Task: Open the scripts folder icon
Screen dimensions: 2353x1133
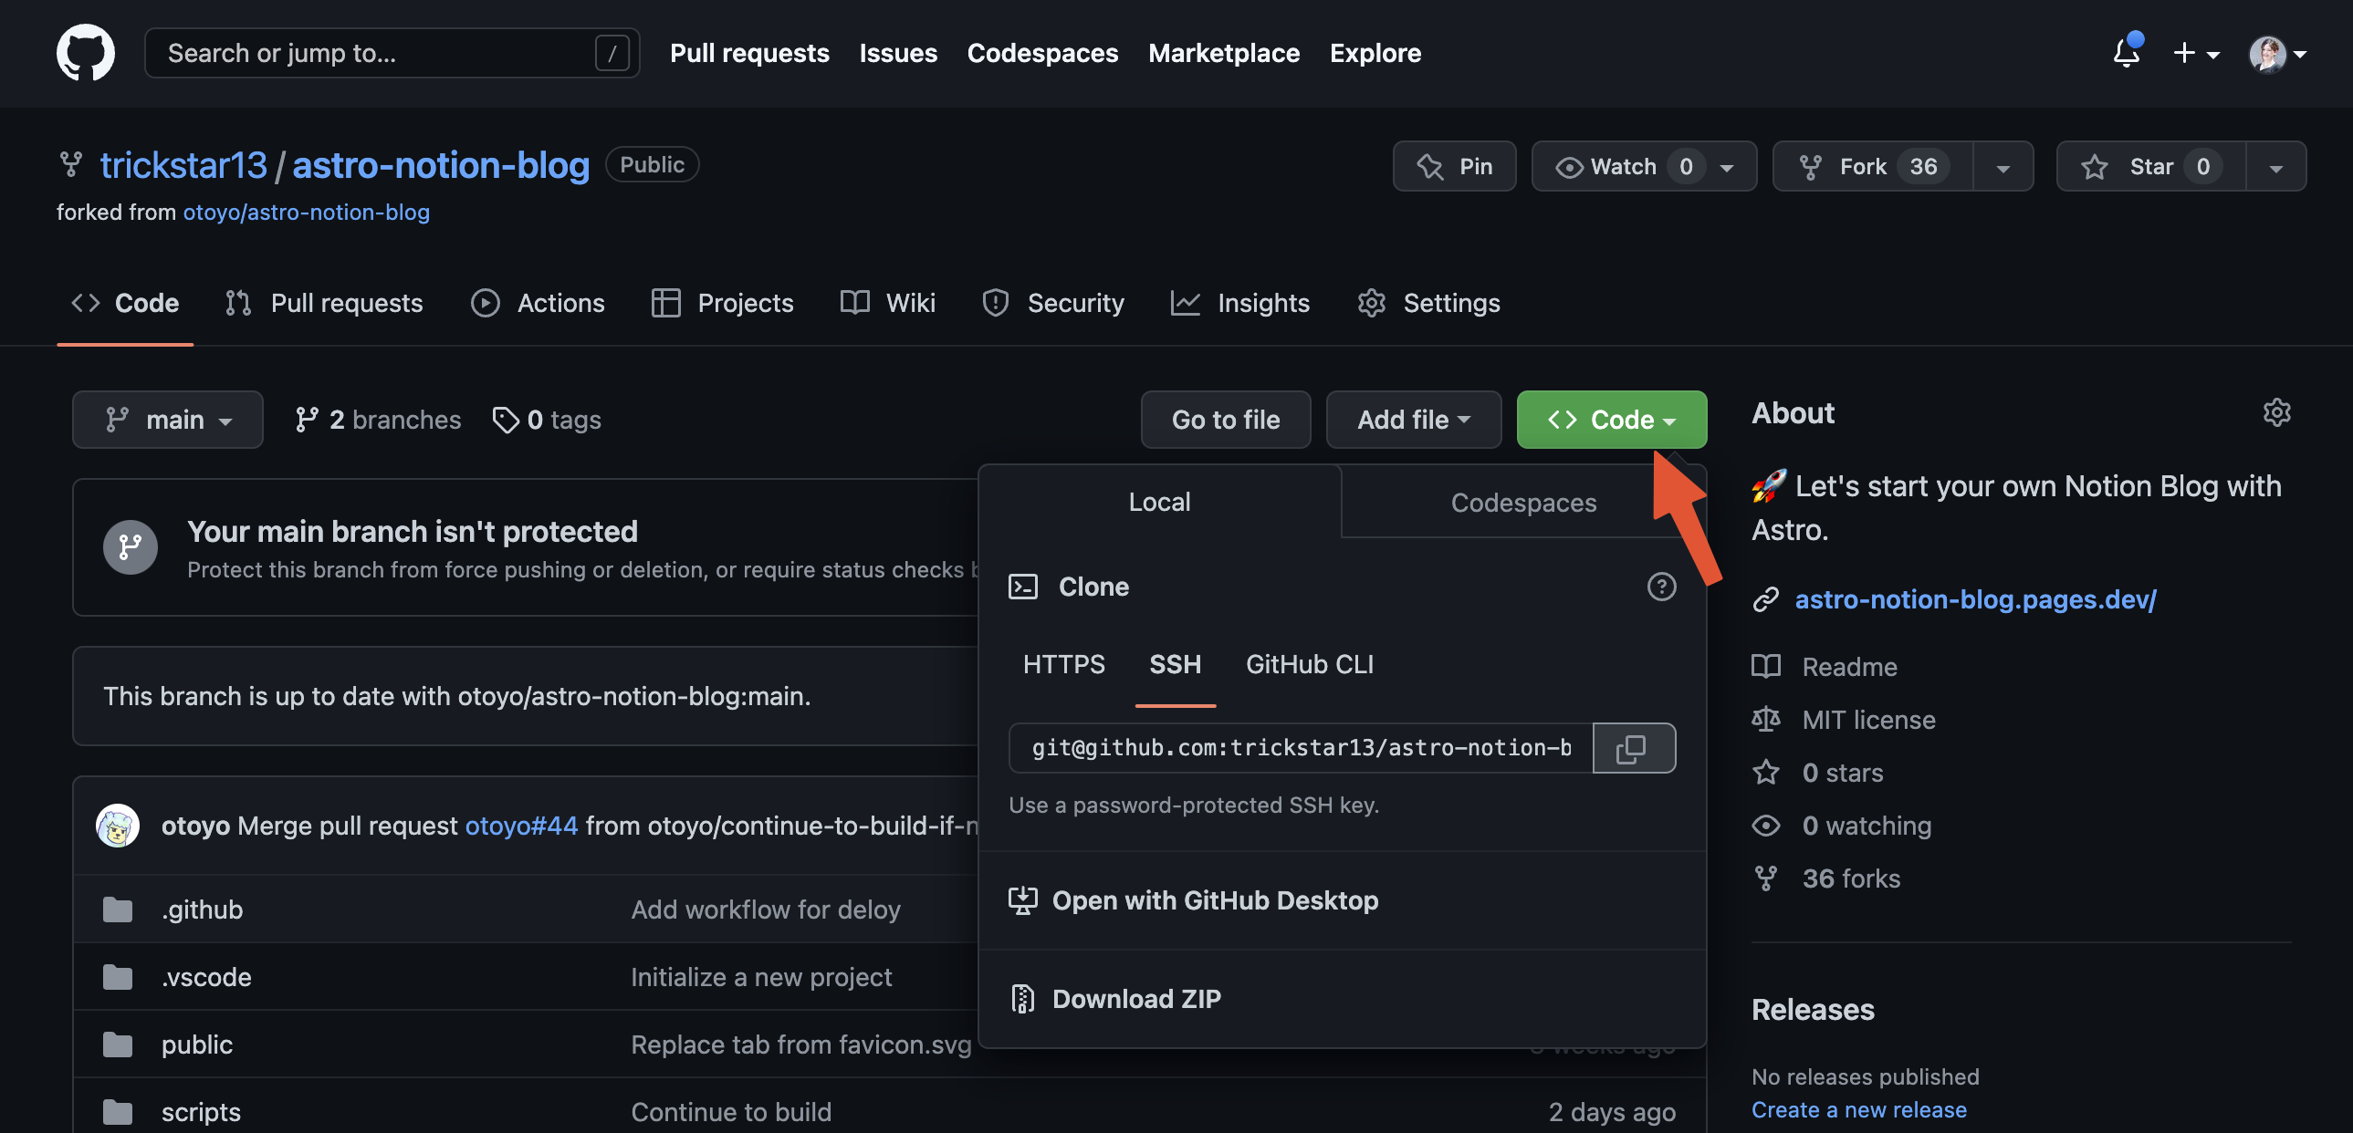Action: [x=117, y=1112]
